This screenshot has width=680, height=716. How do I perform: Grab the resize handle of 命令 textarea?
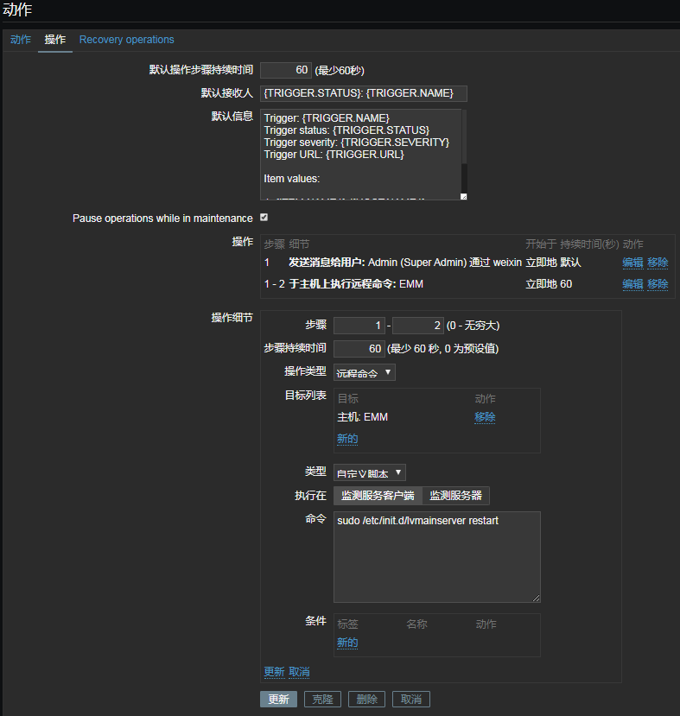[x=537, y=599]
